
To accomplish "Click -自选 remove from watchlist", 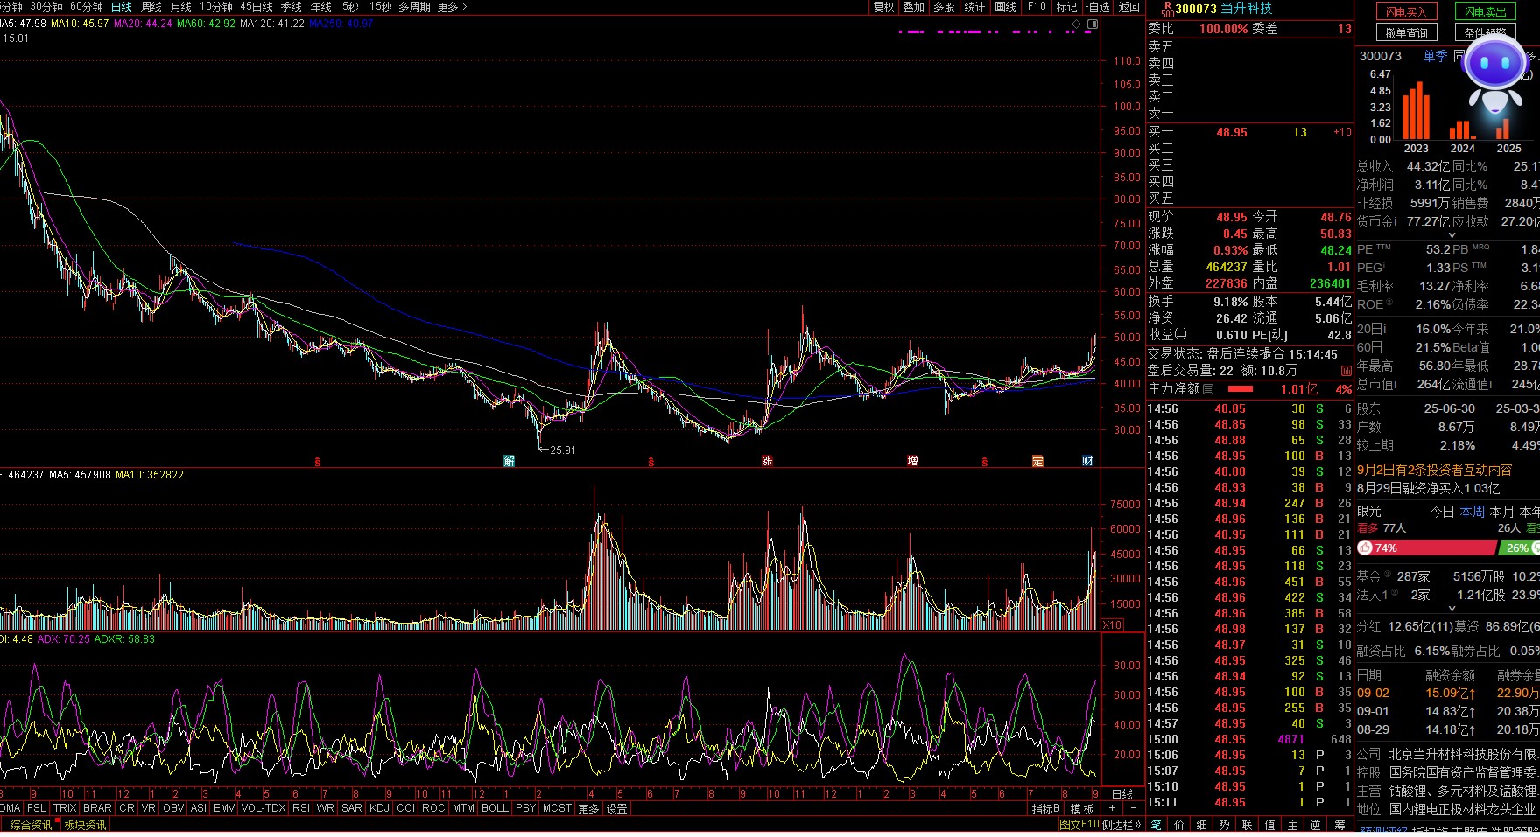I will click(1098, 7).
